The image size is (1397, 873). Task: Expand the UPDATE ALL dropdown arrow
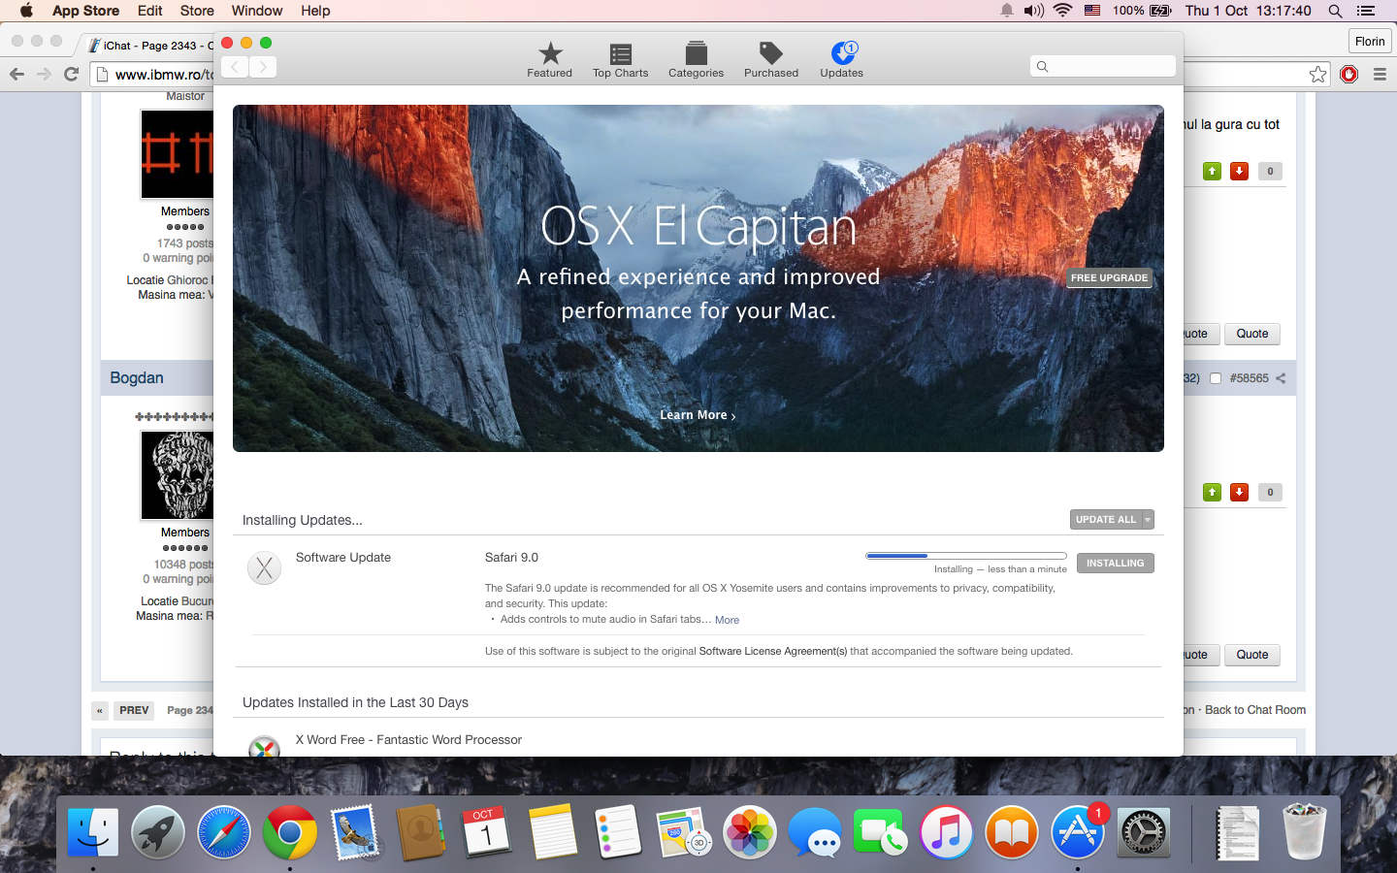(x=1148, y=520)
